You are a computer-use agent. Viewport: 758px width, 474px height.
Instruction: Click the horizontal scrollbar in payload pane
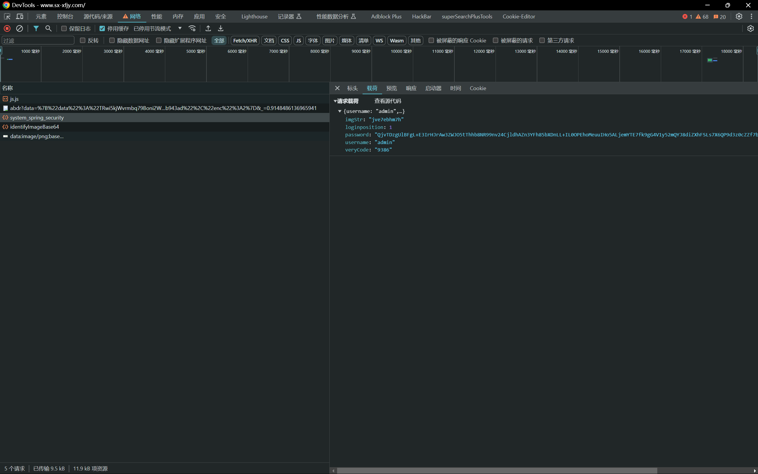[x=497, y=470]
